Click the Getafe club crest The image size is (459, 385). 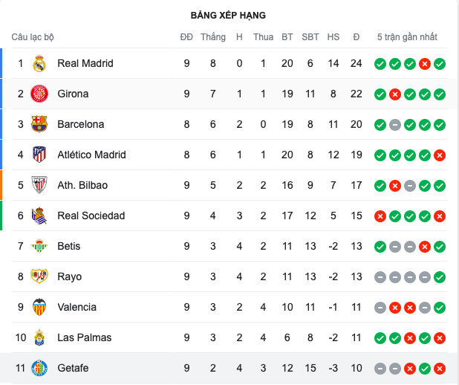click(x=39, y=369)
